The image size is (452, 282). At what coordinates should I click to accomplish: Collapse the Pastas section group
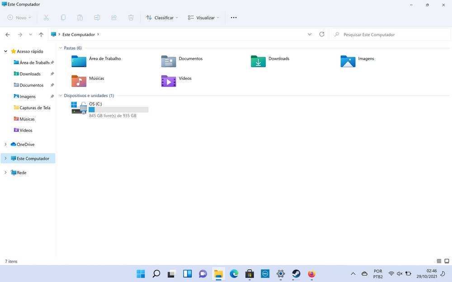61,48
